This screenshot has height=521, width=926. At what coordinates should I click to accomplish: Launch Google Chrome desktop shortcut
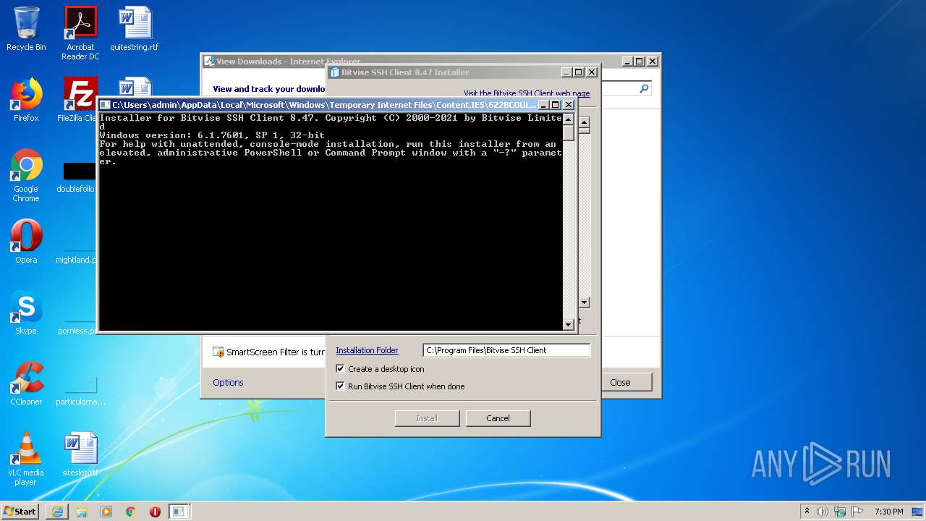tap(26, 176)
